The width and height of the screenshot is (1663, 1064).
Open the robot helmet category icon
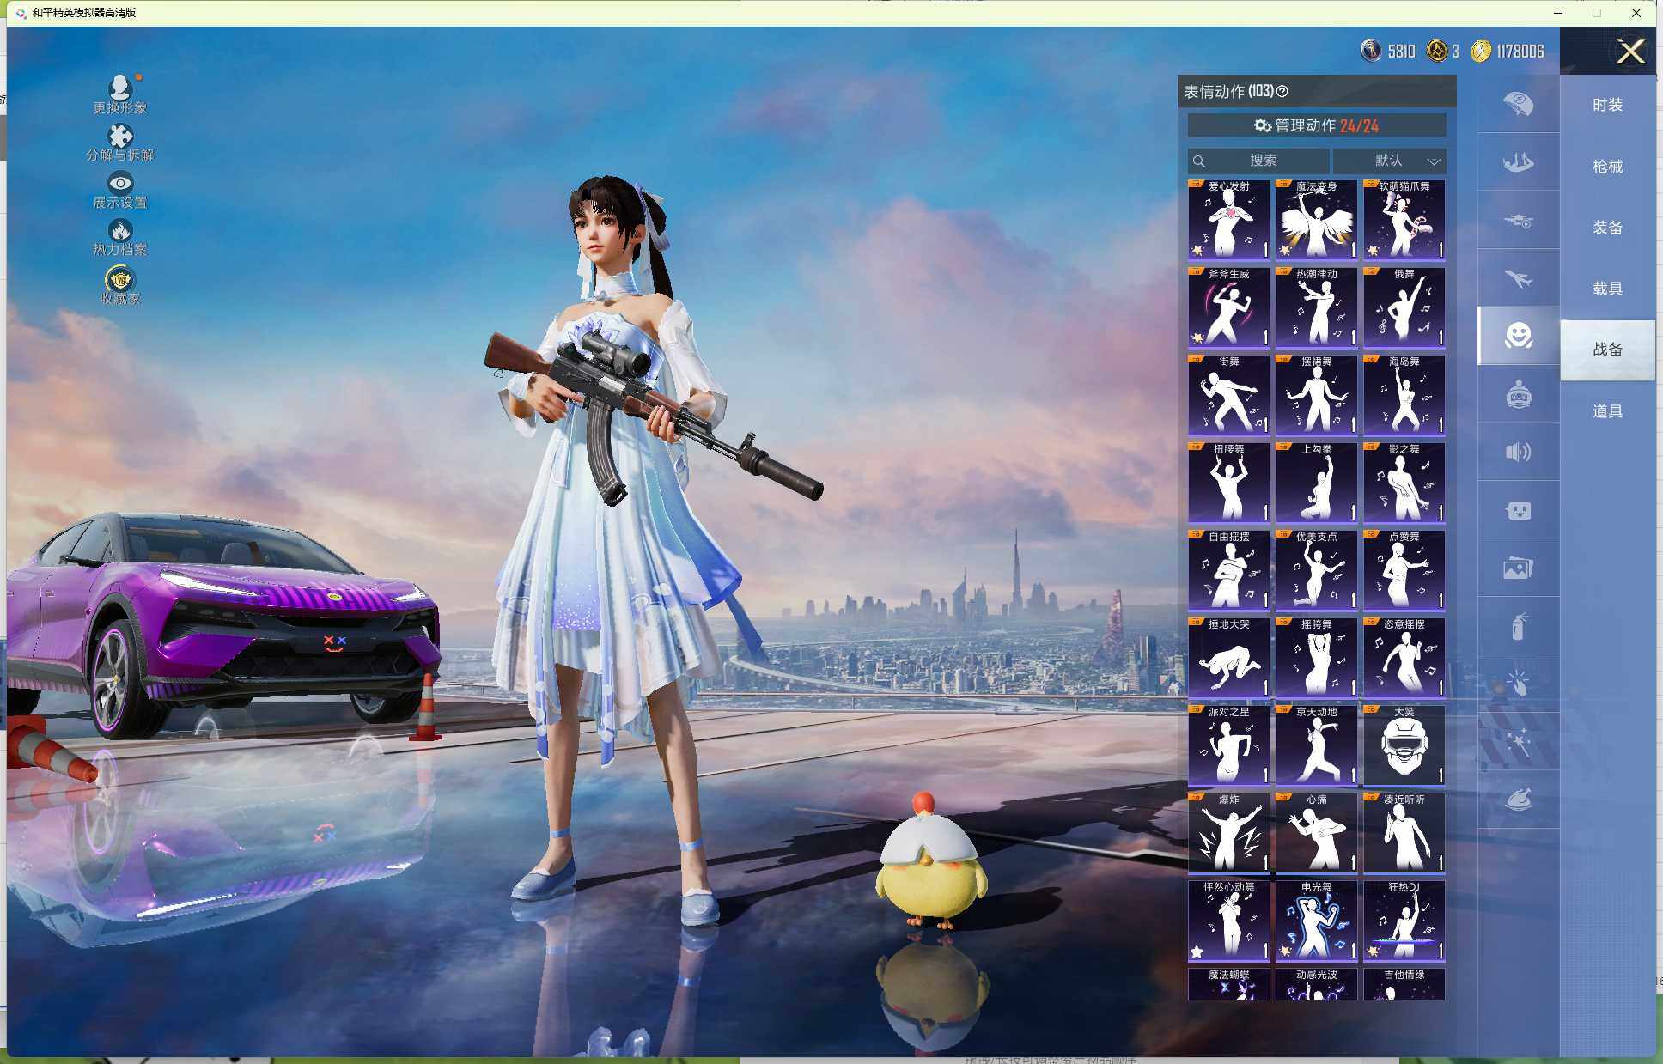1518,395
